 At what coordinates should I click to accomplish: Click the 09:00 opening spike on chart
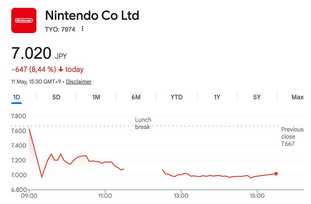pyautogui.click(x=30, y=128)
